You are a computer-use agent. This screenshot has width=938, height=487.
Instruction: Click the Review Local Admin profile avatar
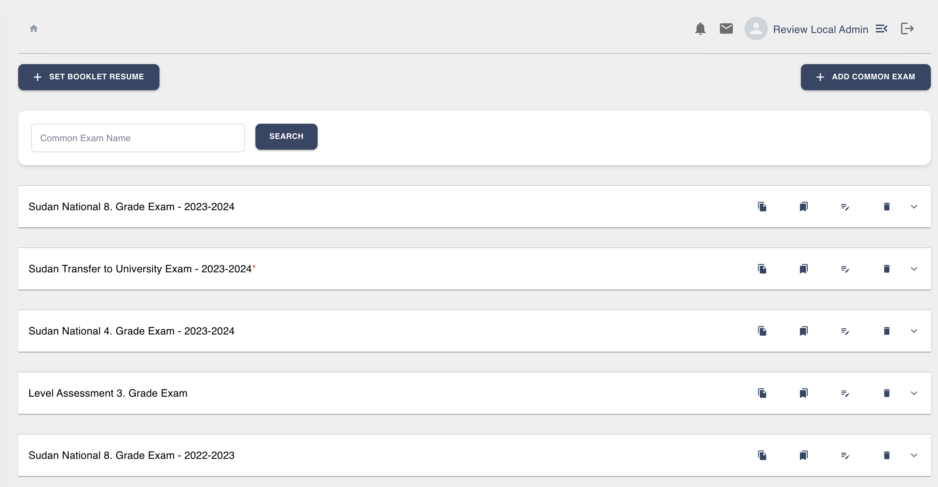pos(756,28)
